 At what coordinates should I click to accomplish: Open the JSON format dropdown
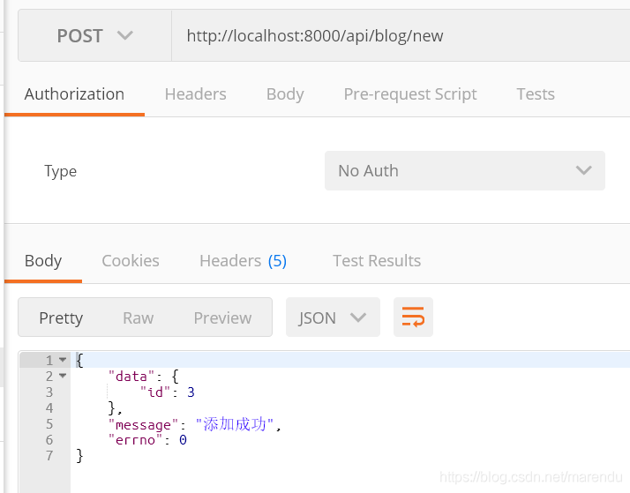[333, 317]
